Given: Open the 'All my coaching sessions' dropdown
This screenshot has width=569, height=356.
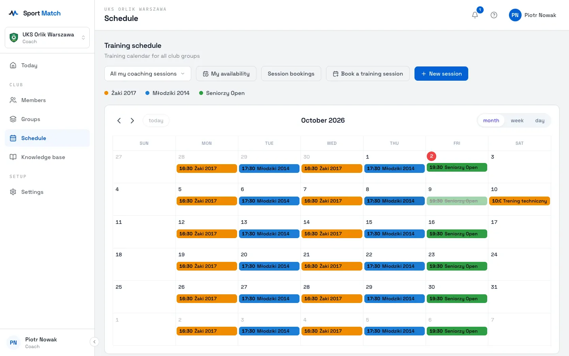Looking at the screenshot, I should tap(148, 74).
